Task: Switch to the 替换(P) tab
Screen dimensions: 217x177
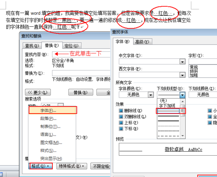Action: point(52,45)
